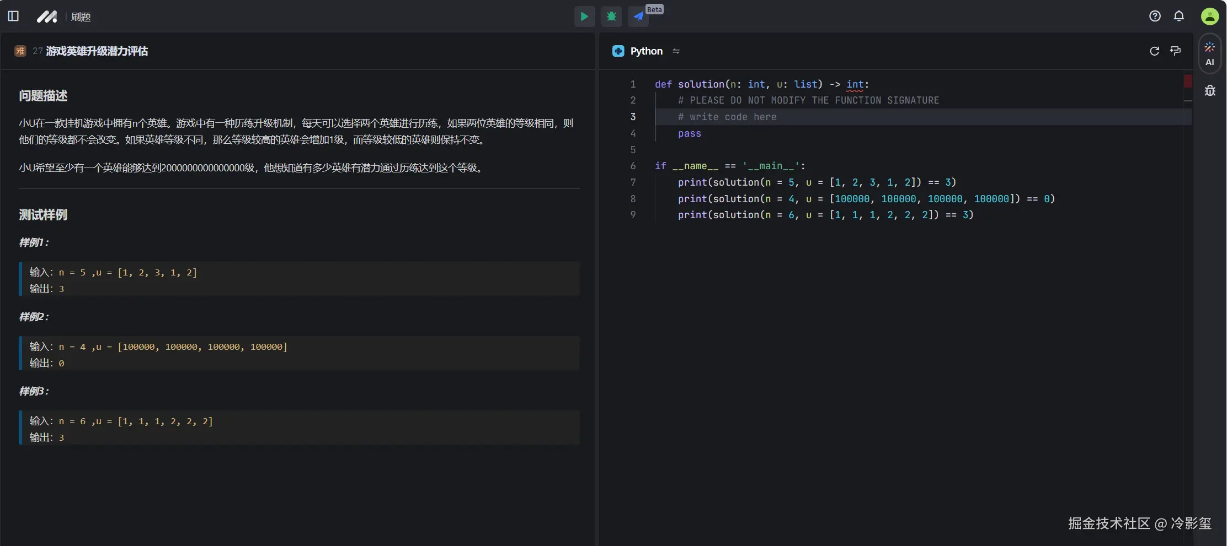The height and width of the screenshot is (546, 1227).
Task: Place cursor on the pass statement line
Action: (689, 133)
